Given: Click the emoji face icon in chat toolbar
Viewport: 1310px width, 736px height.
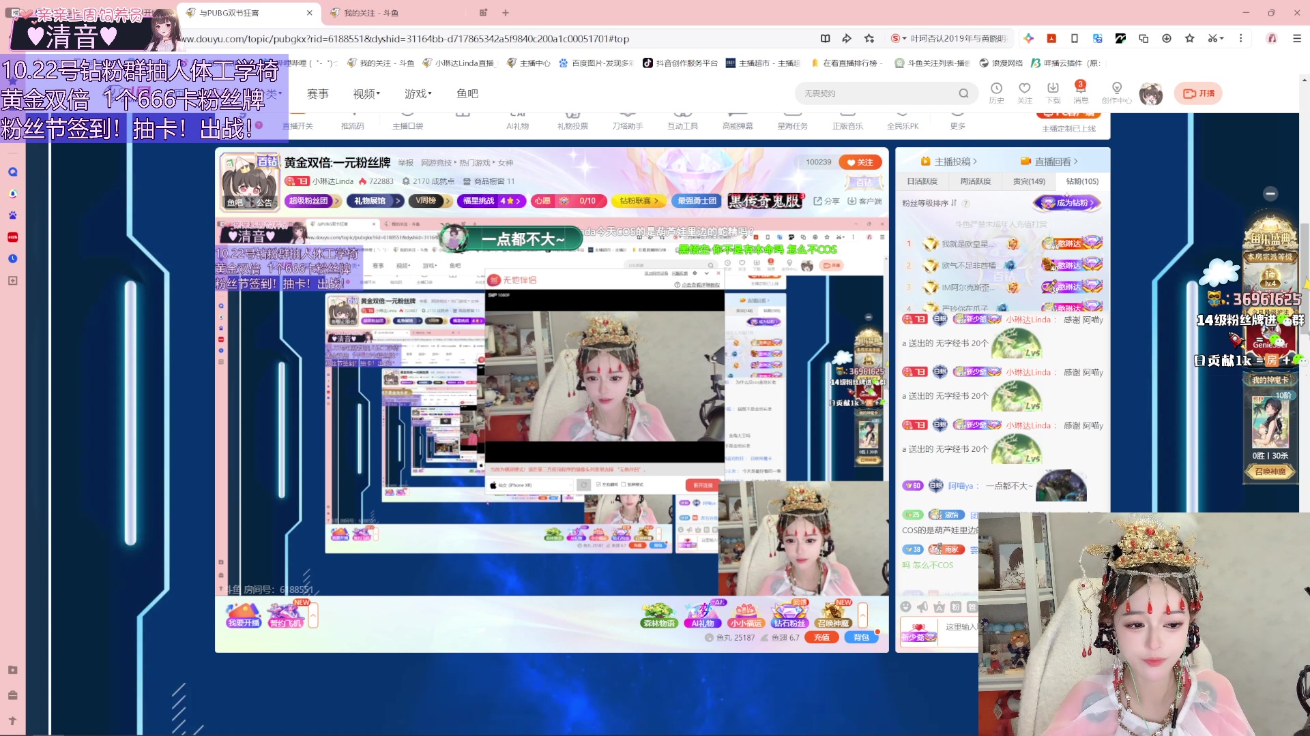Looking at the screenshot, I should click(905, 607).
